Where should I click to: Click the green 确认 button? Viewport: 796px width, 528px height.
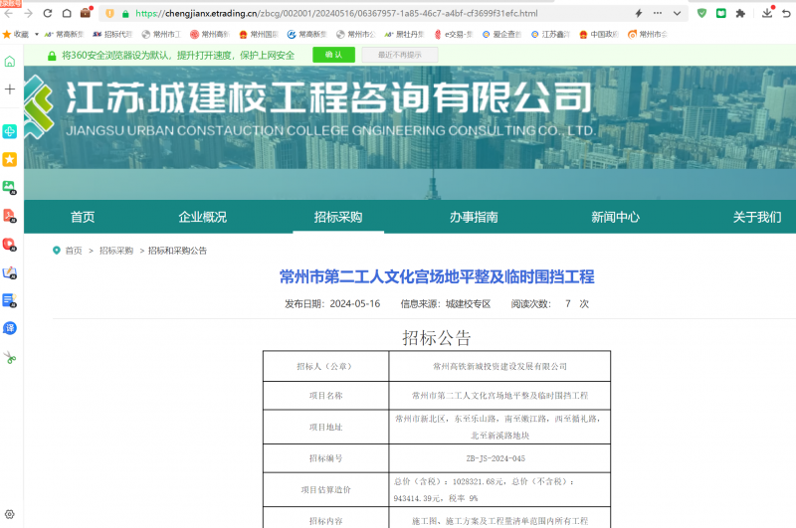tap(333, 55)
